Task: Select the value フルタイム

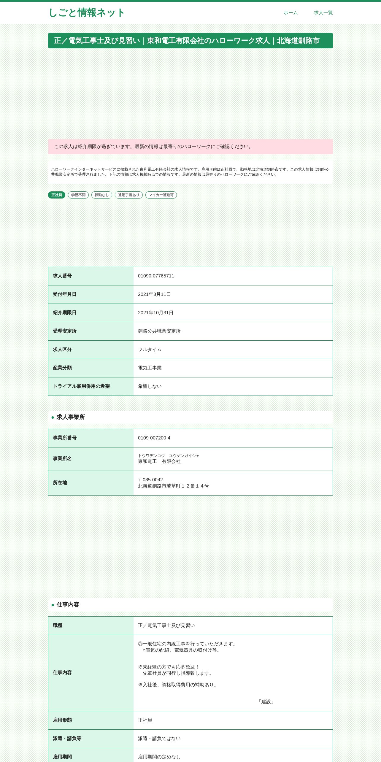Action: pyautogui.click(x=150, y=350)
